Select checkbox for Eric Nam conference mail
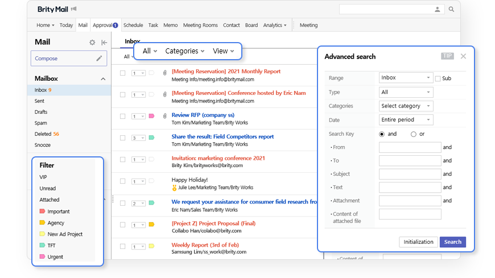495x278 pixels. click(x=122, y=95)
